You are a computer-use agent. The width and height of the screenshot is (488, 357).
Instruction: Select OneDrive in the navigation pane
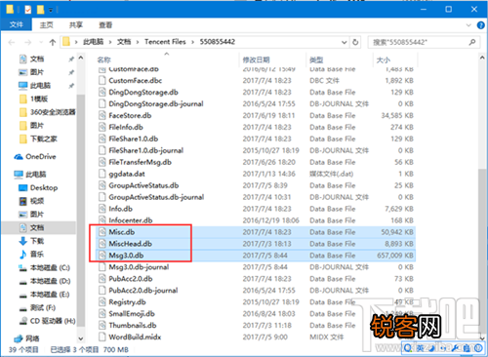pos(41,157)
